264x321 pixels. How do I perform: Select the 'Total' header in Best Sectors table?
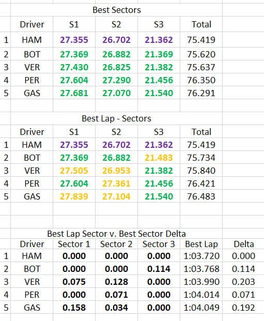(x=201, y=24)
